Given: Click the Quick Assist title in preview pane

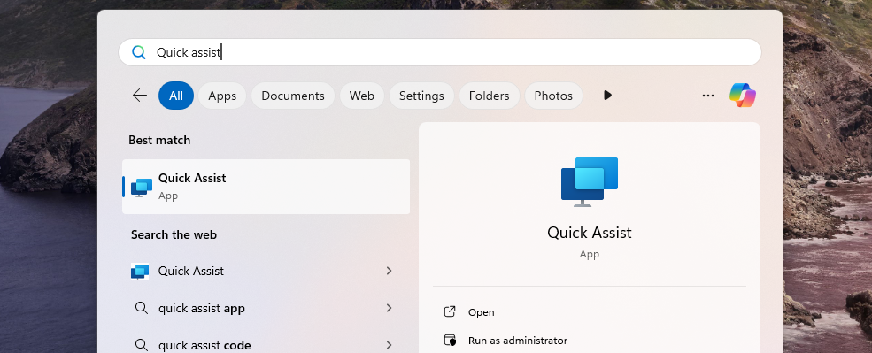Looking at the screenshot, I should (x=590, y=233).
